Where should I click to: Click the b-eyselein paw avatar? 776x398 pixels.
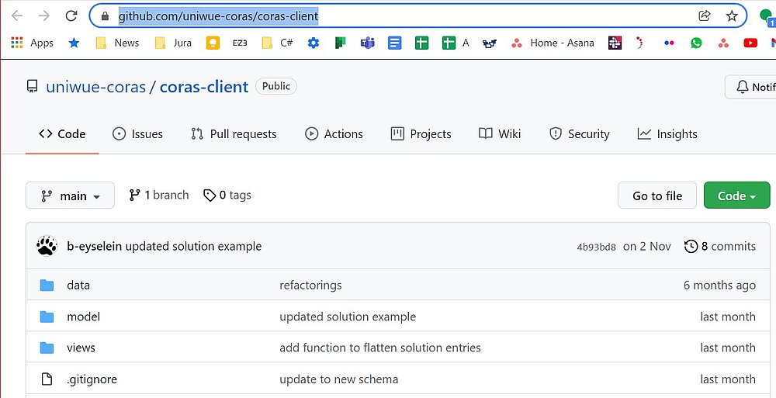pyautogui.click(x=47, y=247)
